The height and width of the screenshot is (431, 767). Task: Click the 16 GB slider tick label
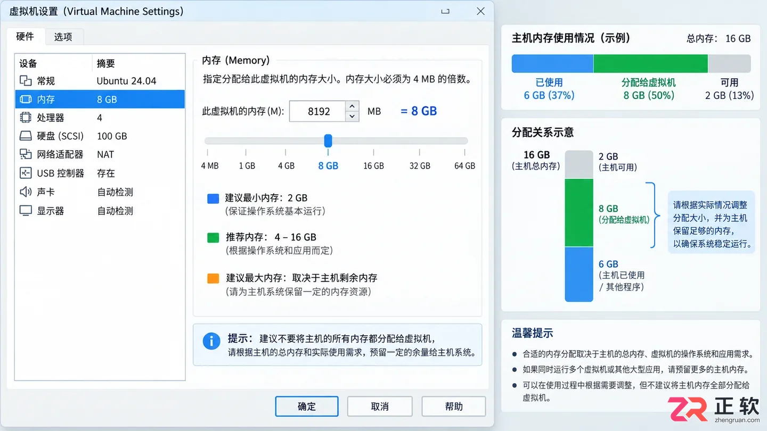373,165
